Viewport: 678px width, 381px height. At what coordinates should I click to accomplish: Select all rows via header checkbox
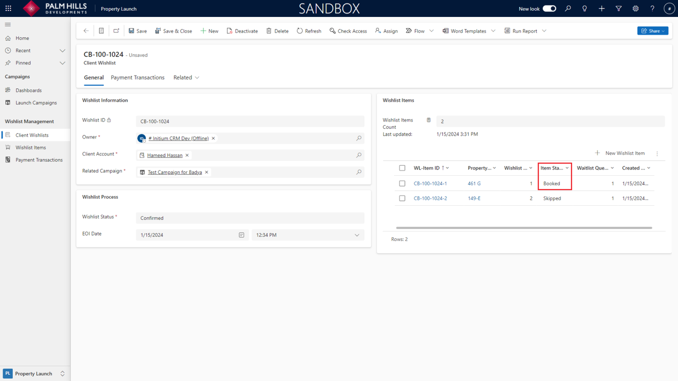(x=402, y=168)
